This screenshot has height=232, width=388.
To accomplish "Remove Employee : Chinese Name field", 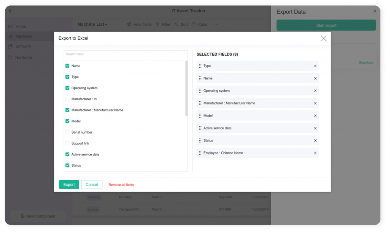I will click(315, 153).
